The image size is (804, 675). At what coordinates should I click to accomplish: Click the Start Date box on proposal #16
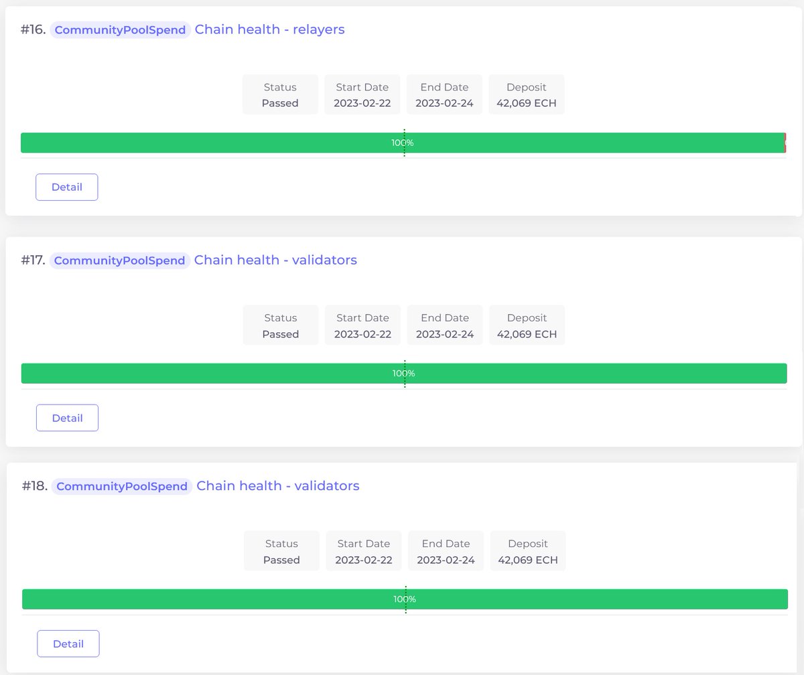click(x=362, y=94)
